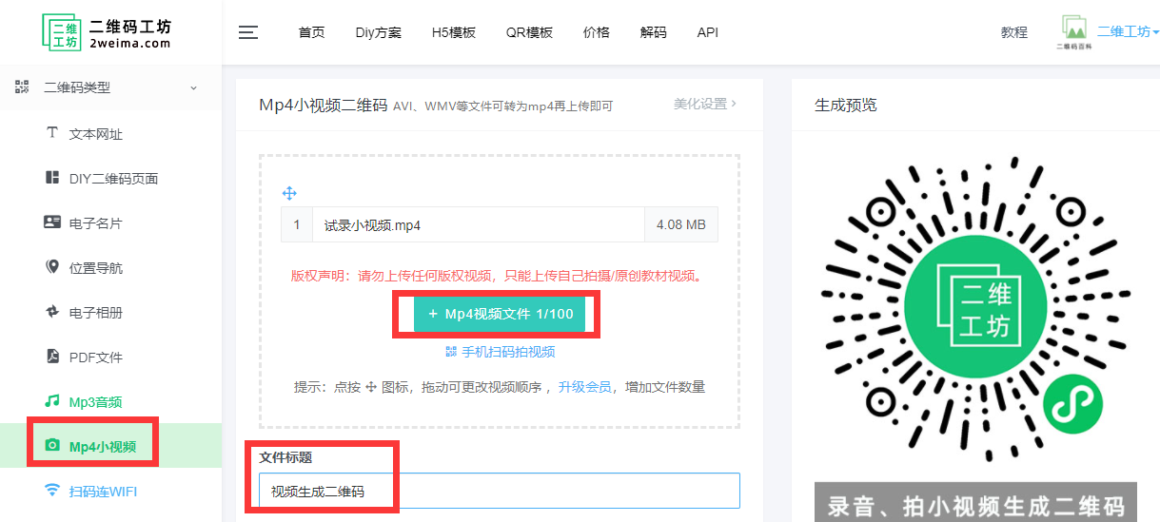
Task: Go to H5模板 in top navigation
Action: pos(453,32)
